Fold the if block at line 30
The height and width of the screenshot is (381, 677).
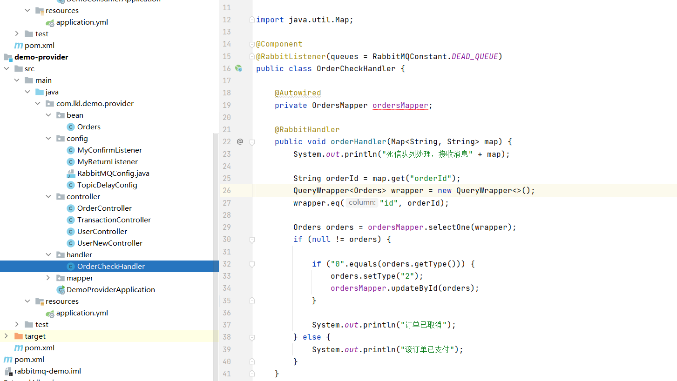252,240
